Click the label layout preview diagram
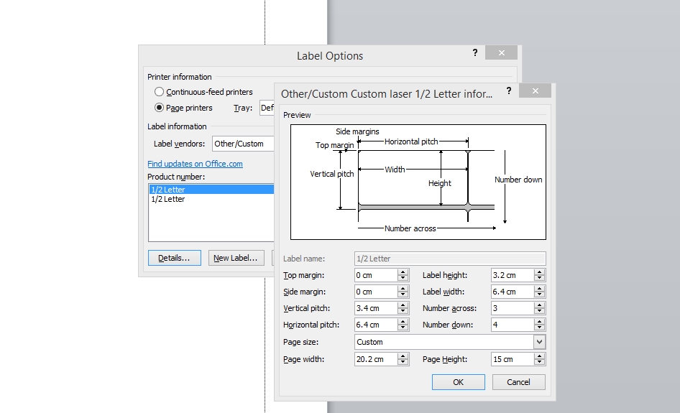The height and width of the screenshot is (413, 680). click(x=418, y=182)
